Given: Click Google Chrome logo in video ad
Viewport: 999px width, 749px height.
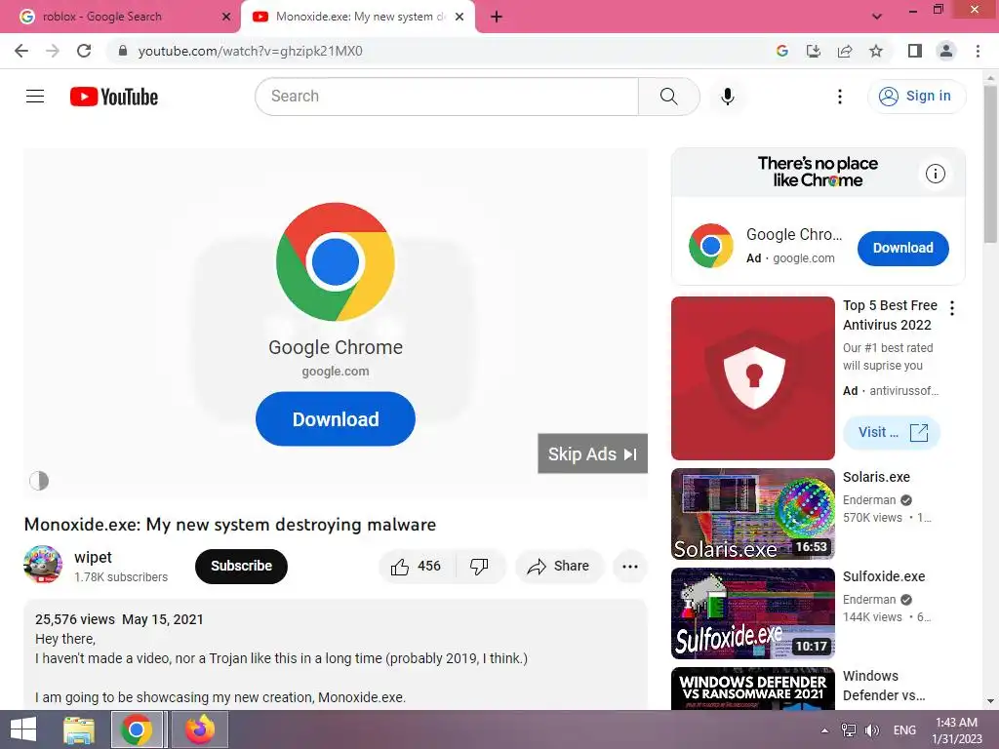Looking at the screenshot, I should tap(336, 261).
